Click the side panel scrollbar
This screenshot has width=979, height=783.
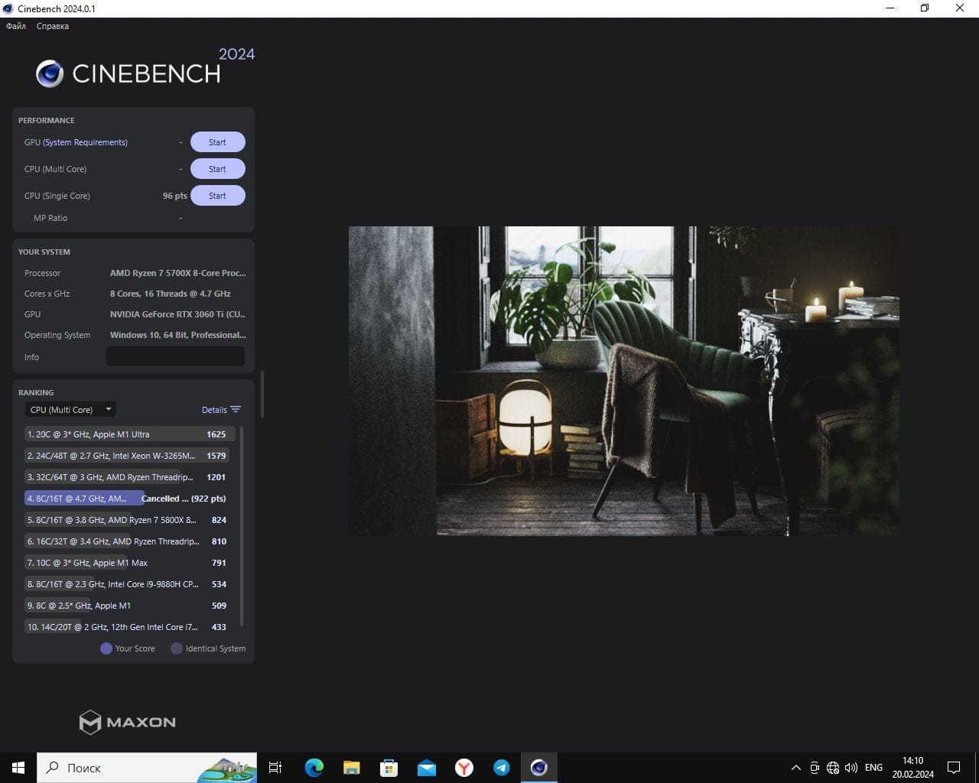tap(262, 395)
